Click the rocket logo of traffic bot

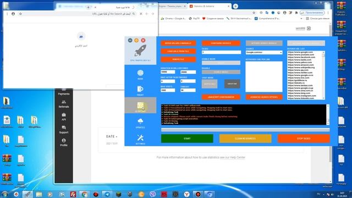tap(140, 50)
